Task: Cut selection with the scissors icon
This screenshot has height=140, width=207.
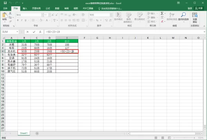Action: coord(10,13)
